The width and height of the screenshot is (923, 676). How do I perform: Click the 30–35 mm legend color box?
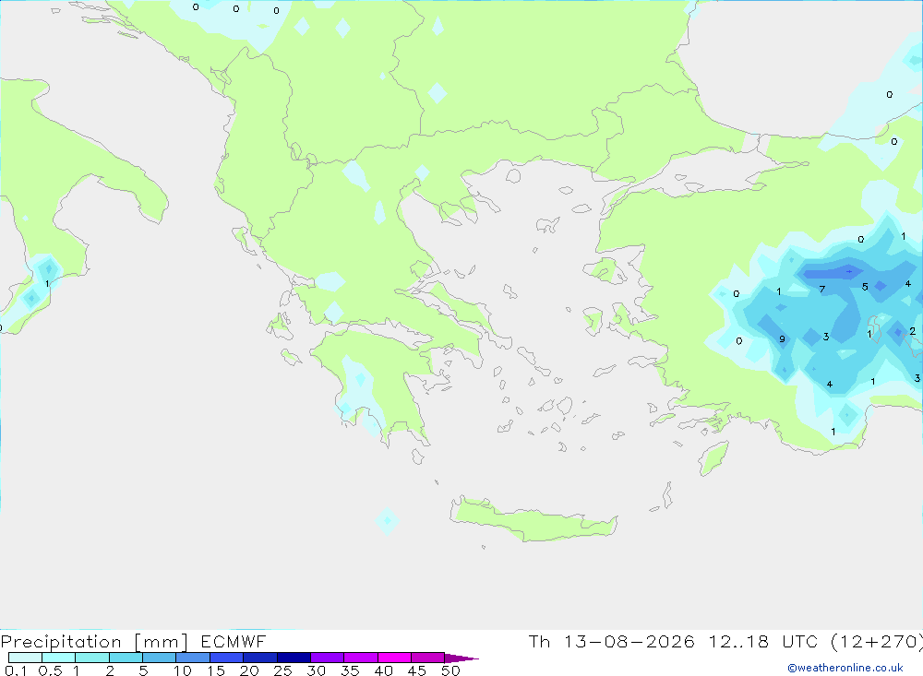(328, 658)
